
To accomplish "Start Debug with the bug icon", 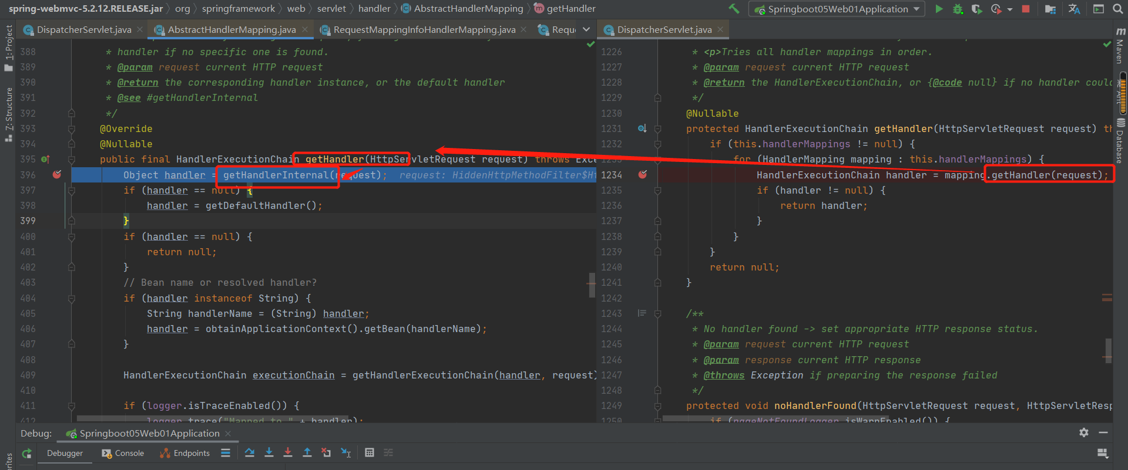I will tap(958, 9).
